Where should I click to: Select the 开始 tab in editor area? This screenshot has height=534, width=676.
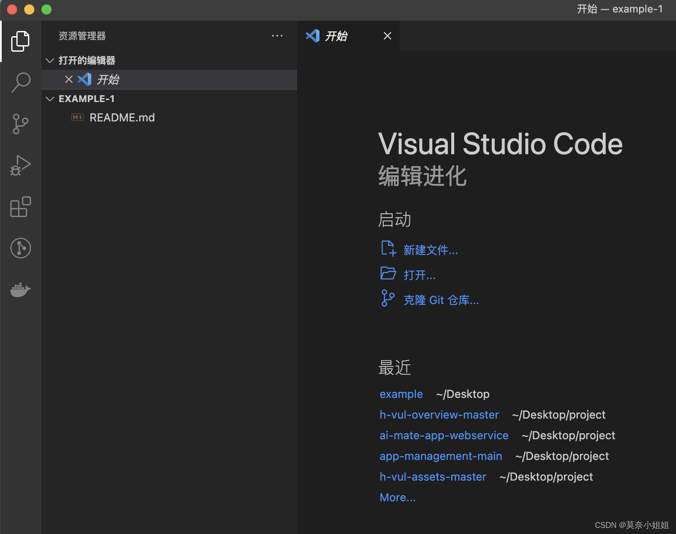click(x=348, y=36)
